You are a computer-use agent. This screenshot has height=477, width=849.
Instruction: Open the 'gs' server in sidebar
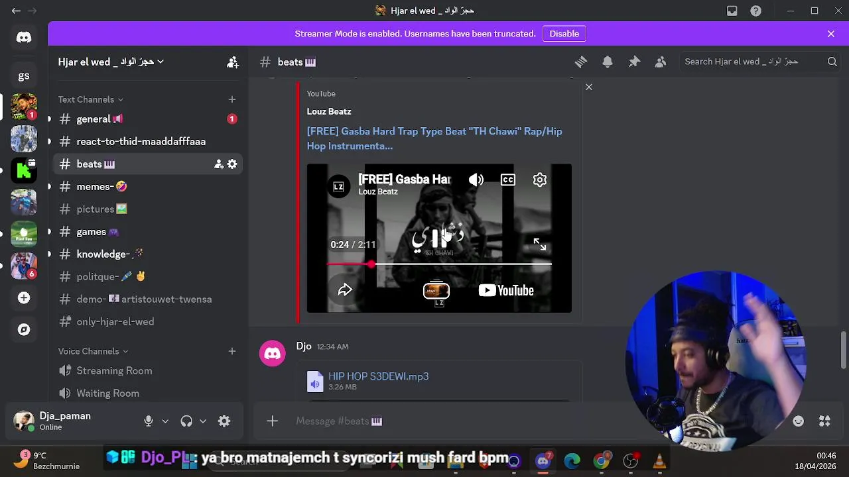24,76
